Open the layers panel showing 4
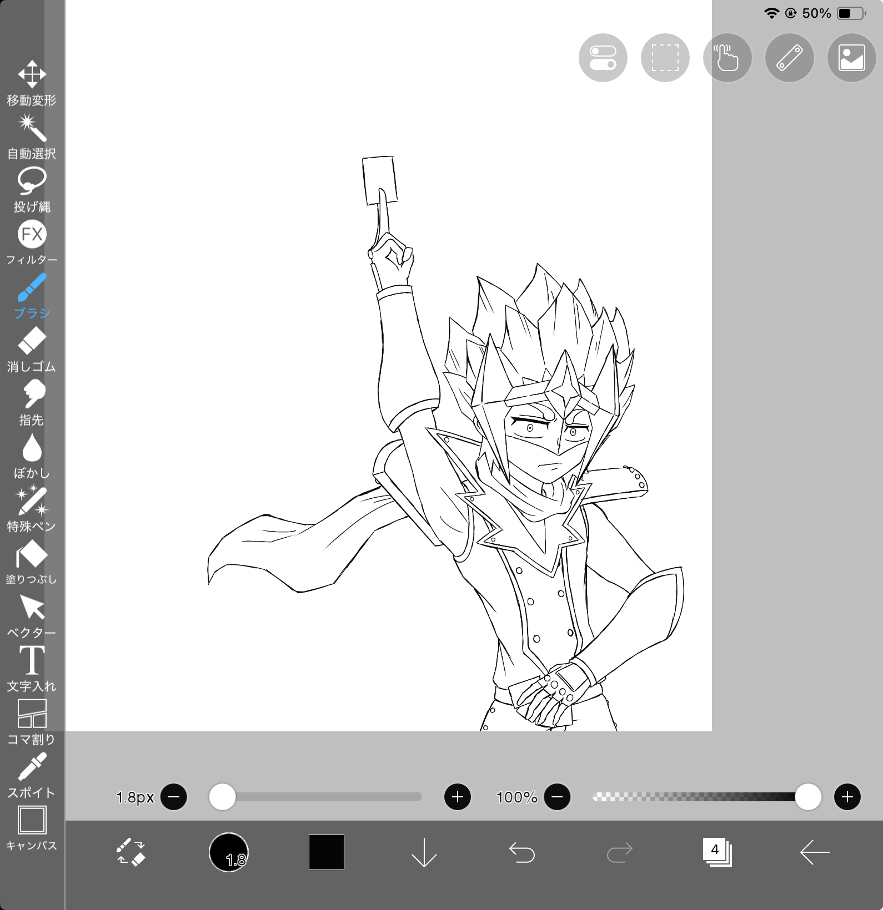The height and width of the screenshot is (910, 883). coord(718,852)
